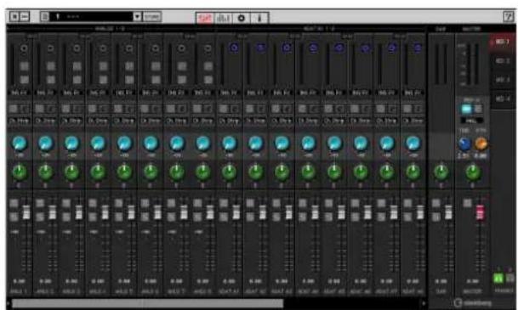This screenshot has height=310, width=518.
Task: Enable the Phones 2 button
Action: [510, 279]
